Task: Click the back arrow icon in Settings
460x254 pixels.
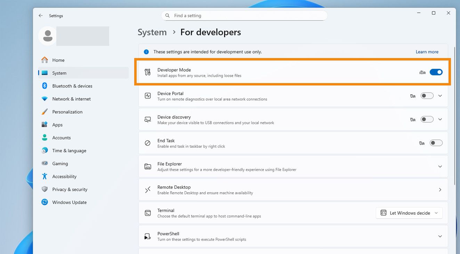Action: (41, 16)
